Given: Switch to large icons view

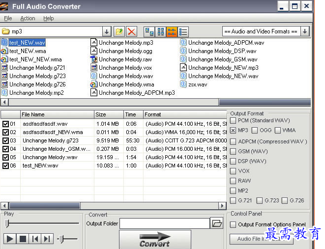Looking at the screenshot, I should 149,32.
